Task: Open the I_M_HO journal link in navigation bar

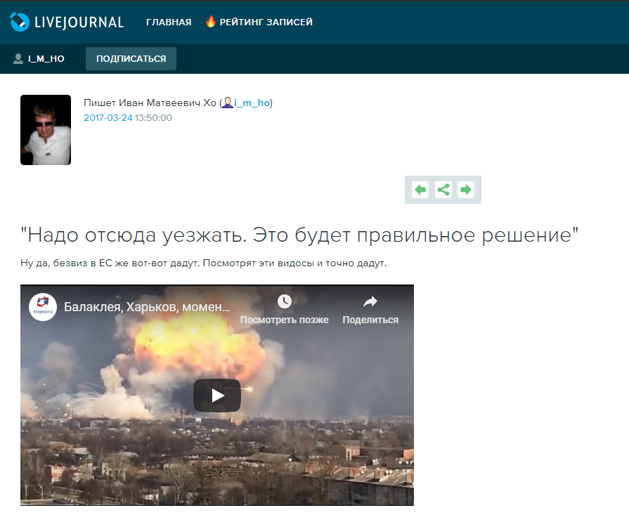Action: point(46,59)
